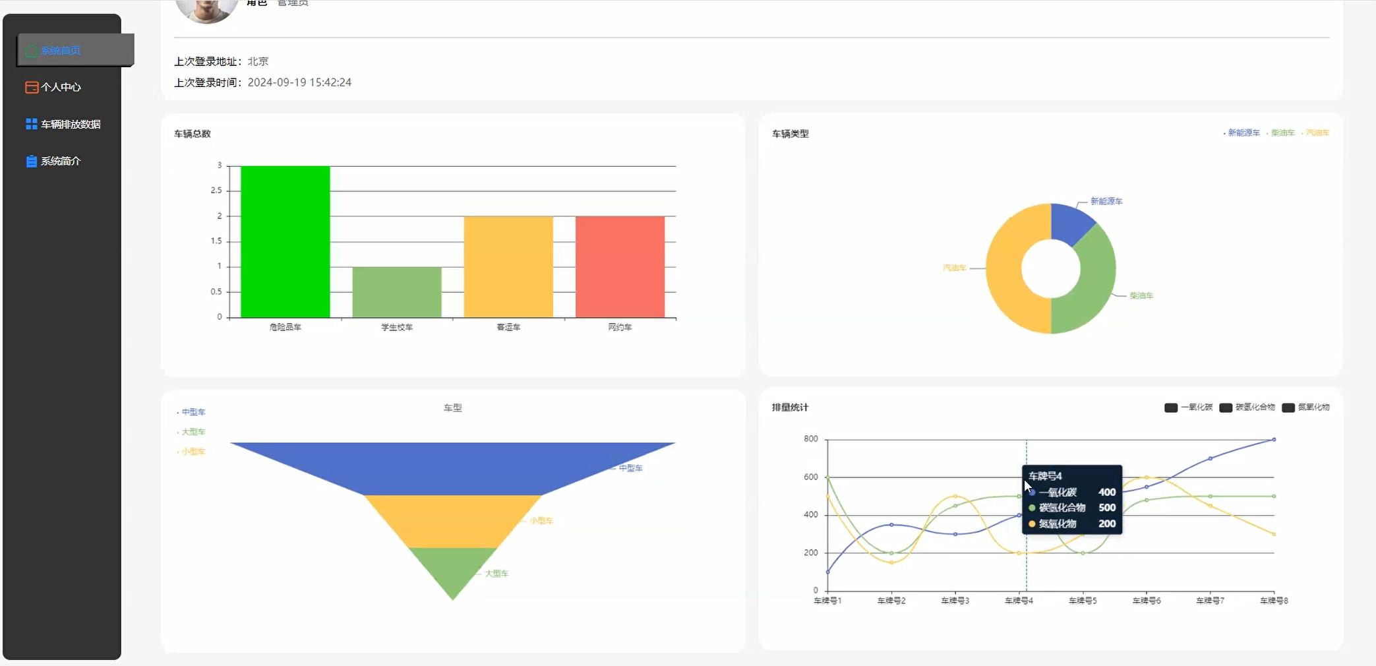
Task: Toggle the 汽油车 legend in 车辆类型 chart
Action: tap(1315, 133)
